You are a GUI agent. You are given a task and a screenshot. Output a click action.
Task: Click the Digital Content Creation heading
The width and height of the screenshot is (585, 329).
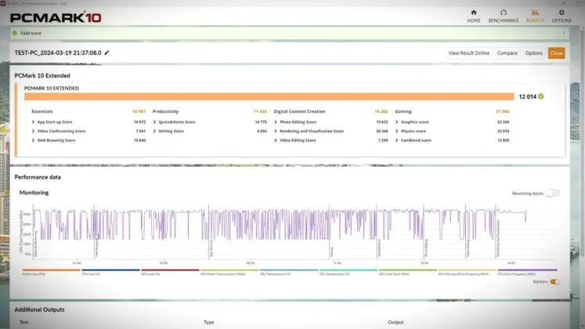(x=299, y=111)
